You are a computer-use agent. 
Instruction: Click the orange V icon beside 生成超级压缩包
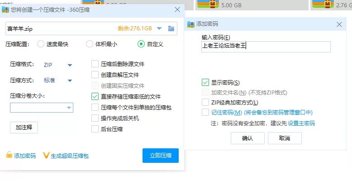(46, 155)
